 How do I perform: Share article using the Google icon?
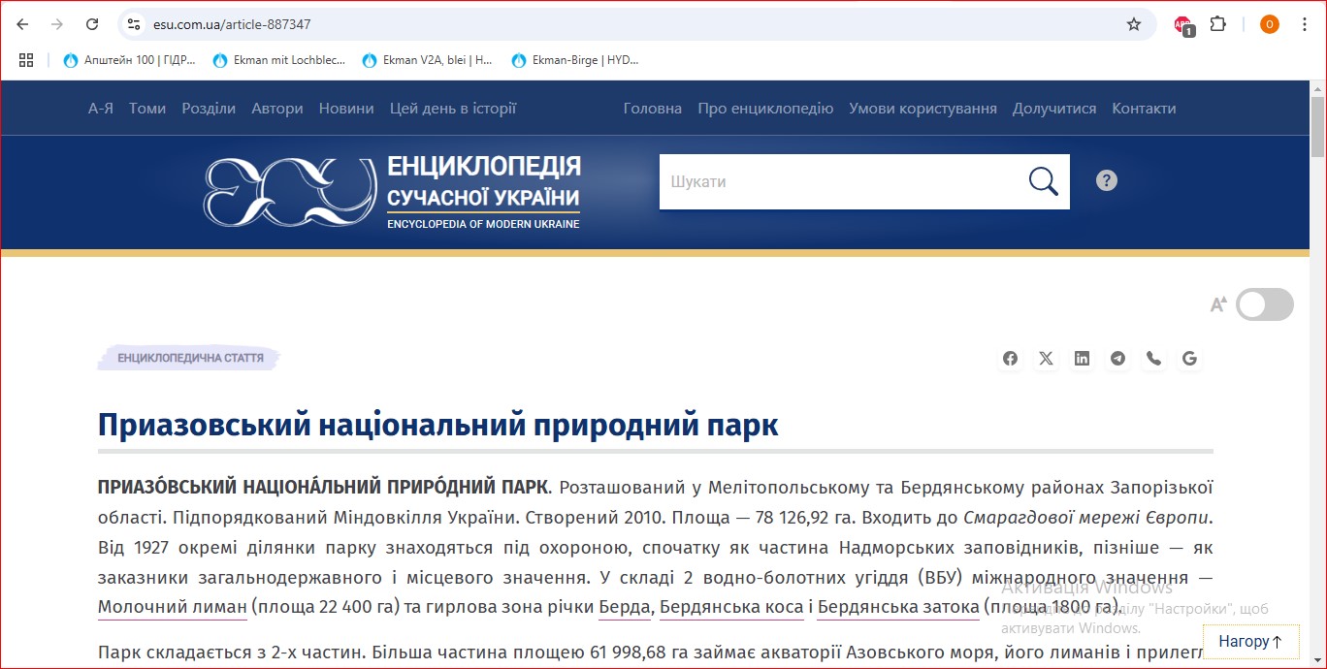(1189, 358)
